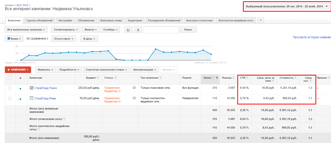Click the context breadcrumb link
The width and height of the screenshot is (331, 143).
pyautogui.click(x=9, y=5)
